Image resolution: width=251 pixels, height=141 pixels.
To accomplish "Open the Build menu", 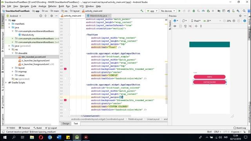I will [61, 6].
